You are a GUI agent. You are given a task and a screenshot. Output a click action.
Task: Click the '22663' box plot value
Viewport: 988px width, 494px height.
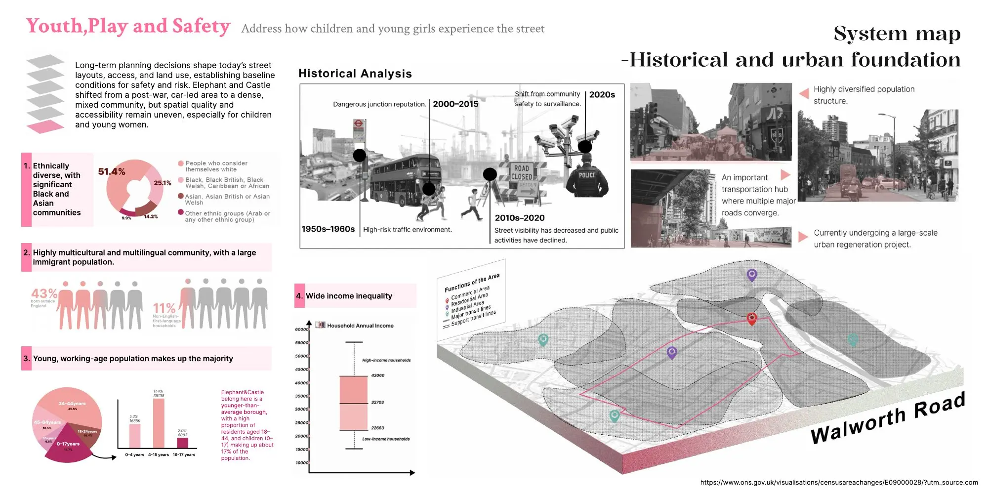pos(378,428)
